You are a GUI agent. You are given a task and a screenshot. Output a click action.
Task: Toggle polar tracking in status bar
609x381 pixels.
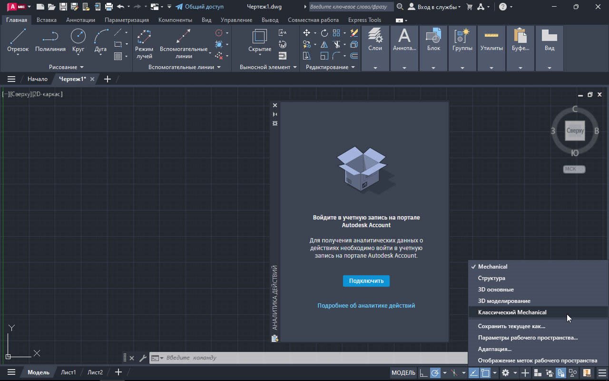tap(435, 373)
